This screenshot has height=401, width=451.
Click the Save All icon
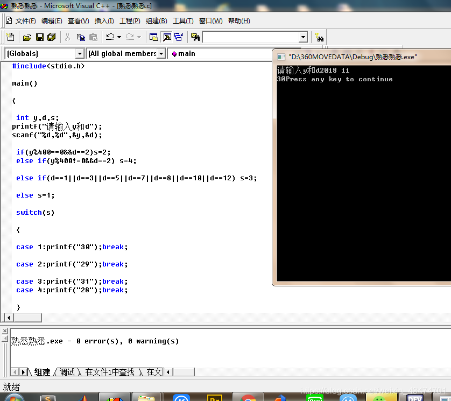(x=52, y=37)
